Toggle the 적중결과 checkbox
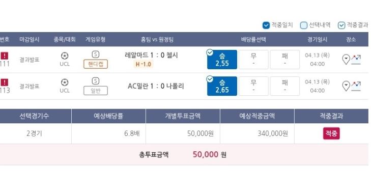This screenshot has height=192, width=371. click(341, 25)
